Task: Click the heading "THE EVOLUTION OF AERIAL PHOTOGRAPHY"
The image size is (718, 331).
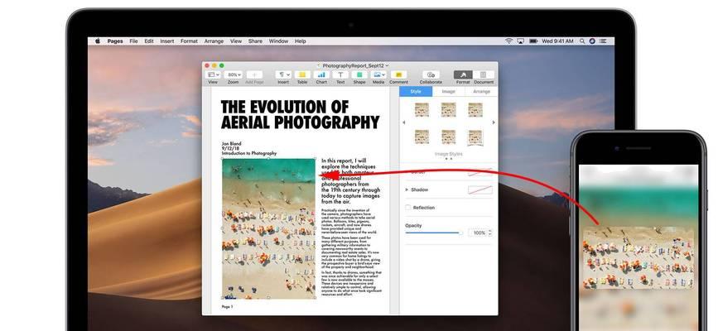Action: pos(301,114)
